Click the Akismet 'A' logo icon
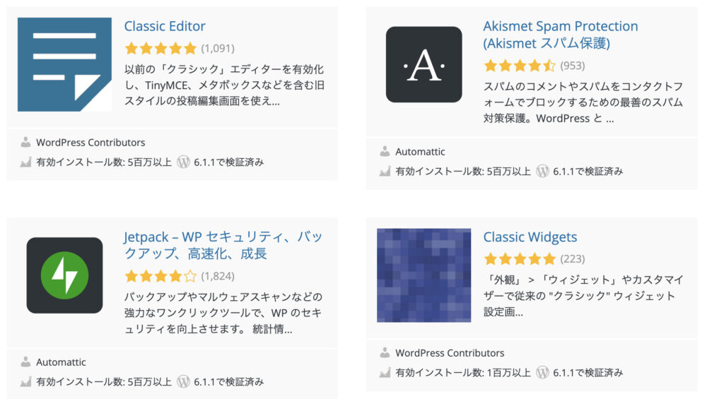This screenshot has height=399, width=707. pos(423,64)
